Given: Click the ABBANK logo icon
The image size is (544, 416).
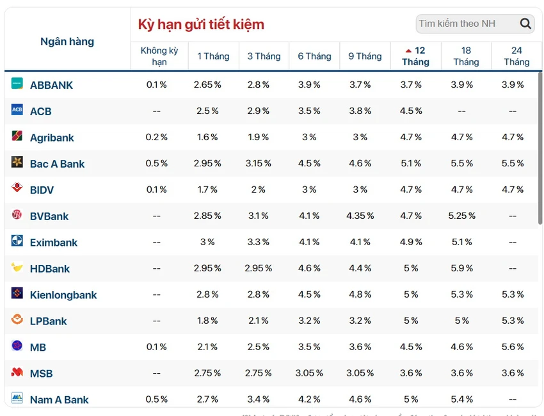Looking at the screenshot, I should point(17,84).
